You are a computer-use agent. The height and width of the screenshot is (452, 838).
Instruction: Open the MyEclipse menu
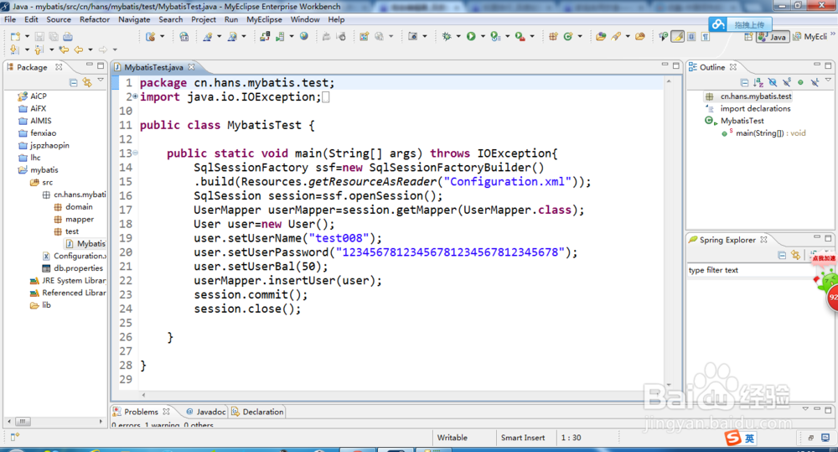264,19
